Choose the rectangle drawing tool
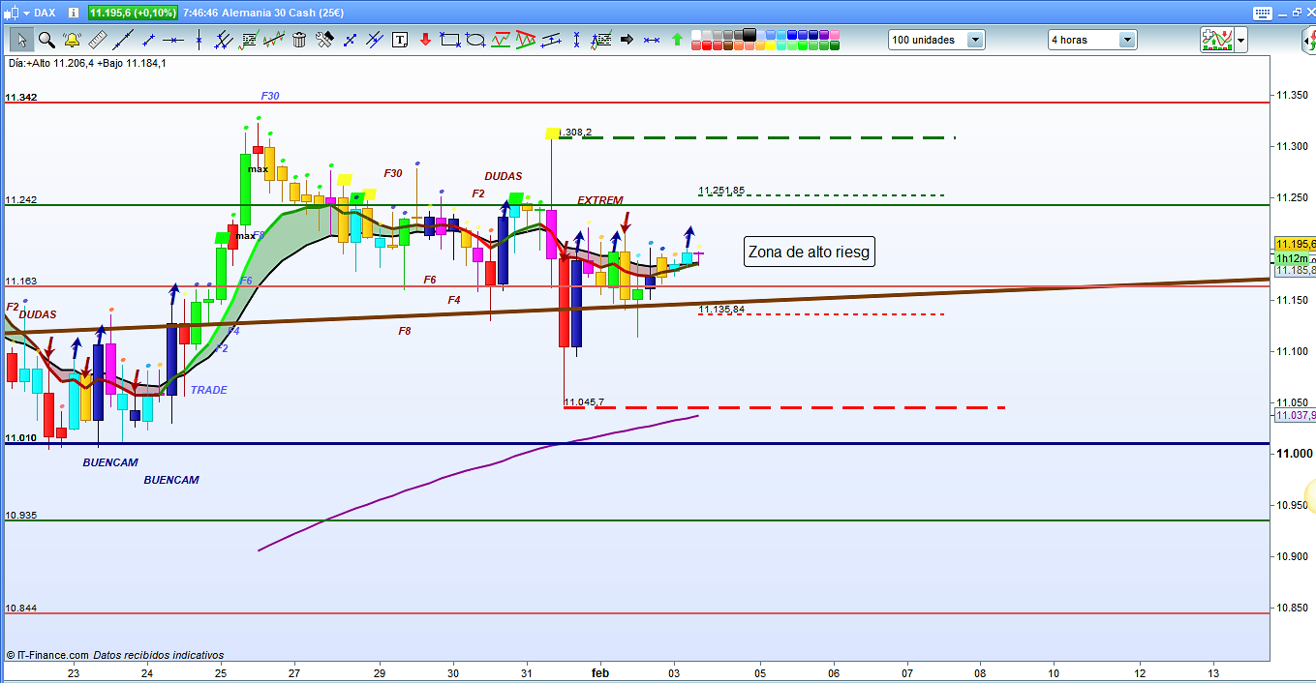Image resolution: width=1316 pixels, height=683 pixels. [450, 40]
